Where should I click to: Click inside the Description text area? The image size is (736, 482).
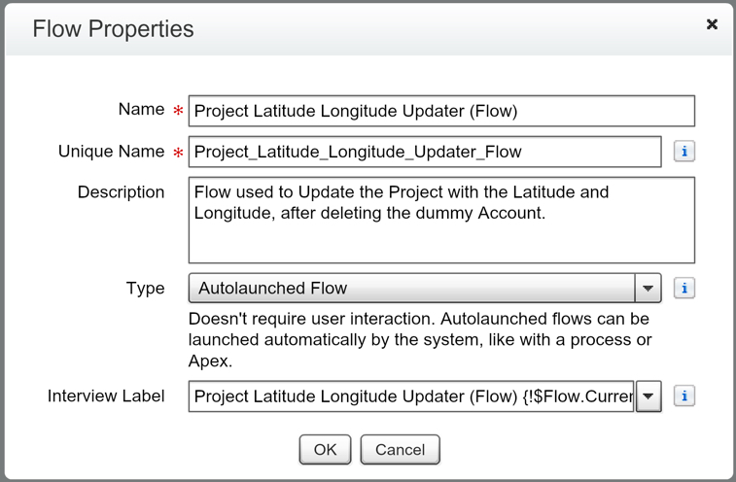coord(441,220)
